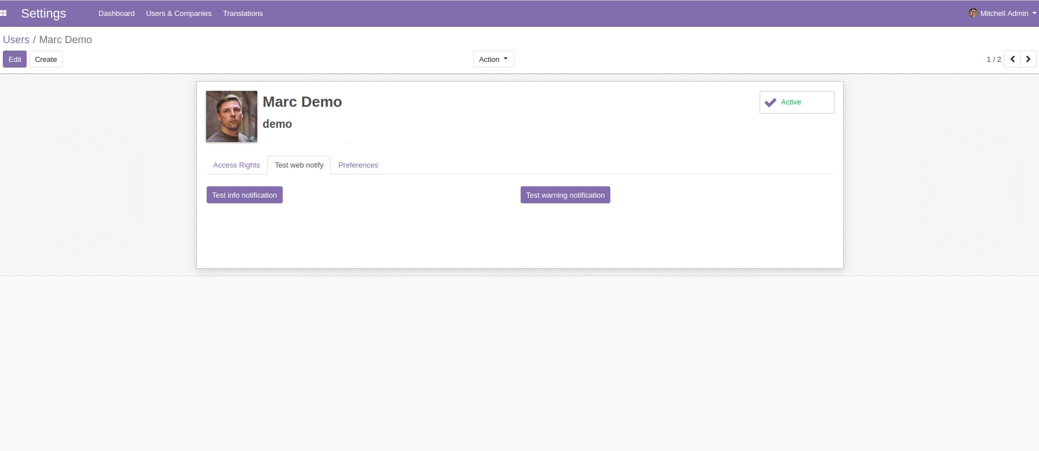Send Test info notification

245,195
